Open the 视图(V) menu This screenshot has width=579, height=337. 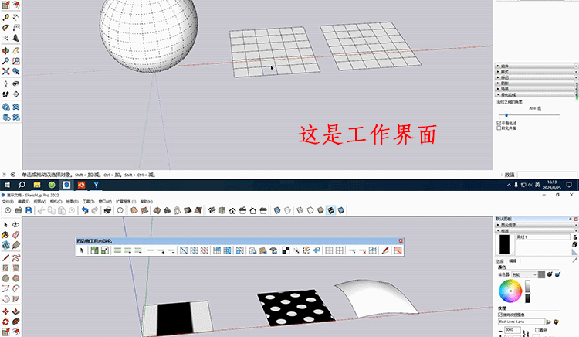[x=39, y=202]
